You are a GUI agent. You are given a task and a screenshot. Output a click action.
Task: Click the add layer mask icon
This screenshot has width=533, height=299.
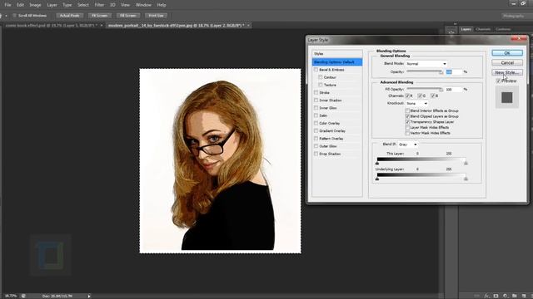click(496, 296)
